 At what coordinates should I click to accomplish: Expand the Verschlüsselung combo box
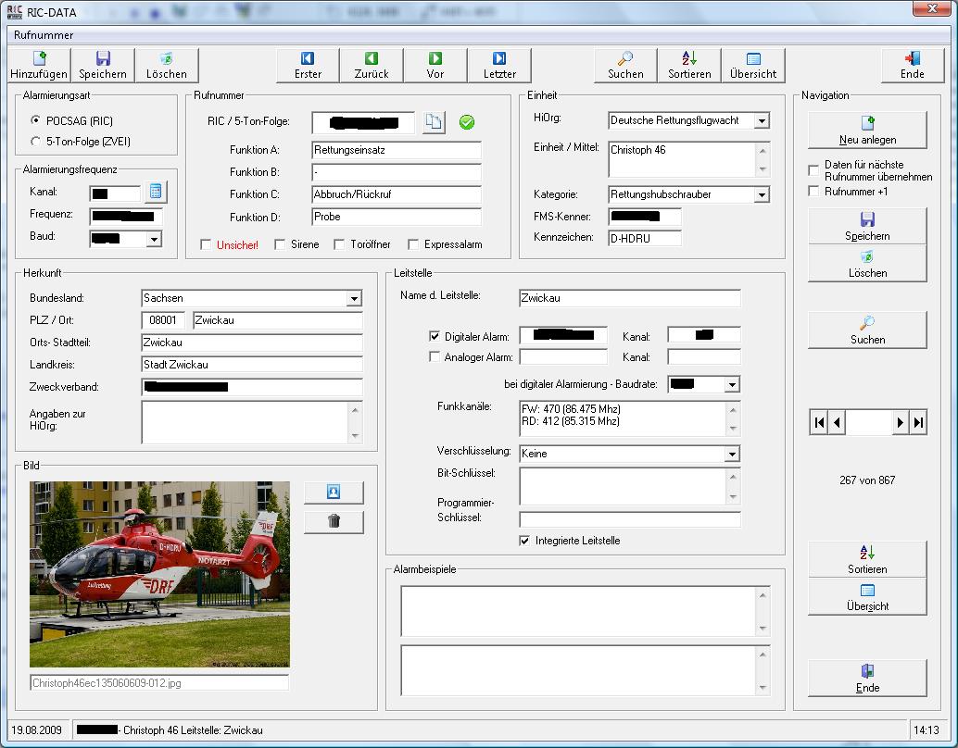tap(732, 454)
